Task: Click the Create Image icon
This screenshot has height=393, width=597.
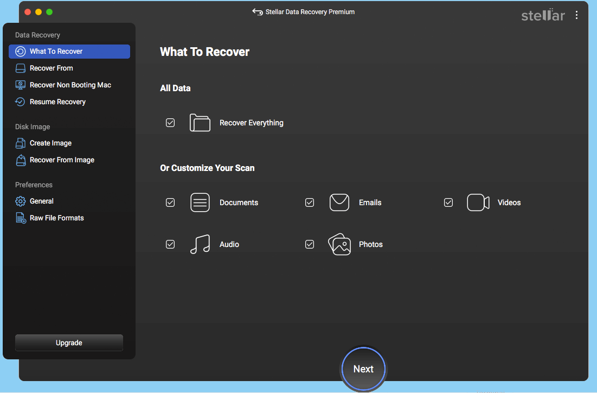Action: [x=21, y=143]
